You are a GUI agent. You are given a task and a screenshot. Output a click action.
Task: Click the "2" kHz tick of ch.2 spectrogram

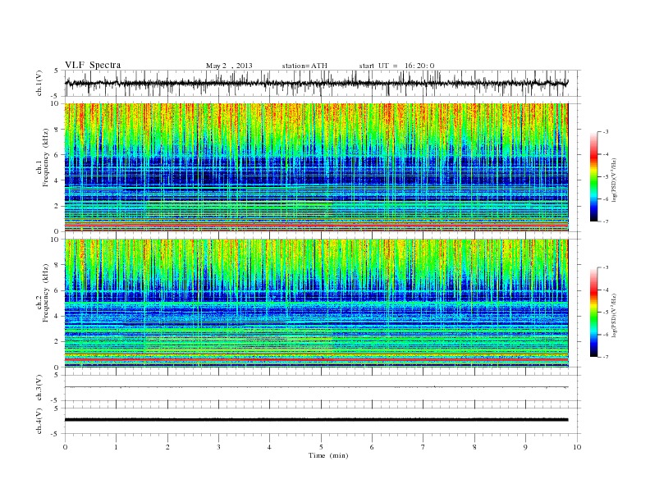[x=57, y=342]
